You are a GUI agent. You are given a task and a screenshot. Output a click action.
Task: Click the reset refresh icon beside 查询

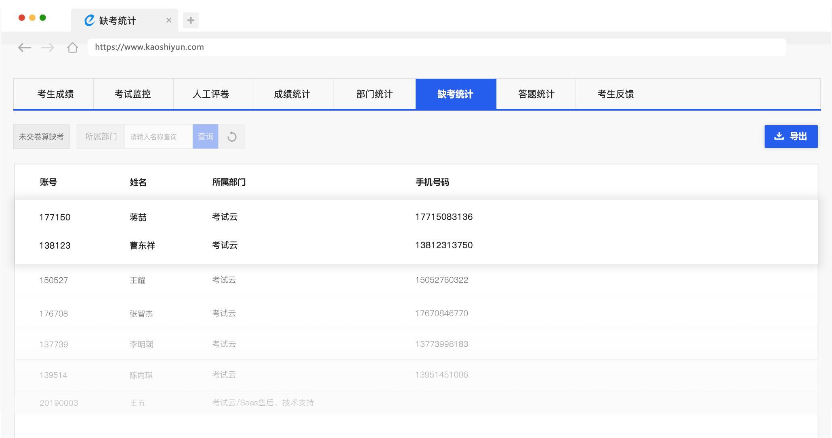[232, 137]
